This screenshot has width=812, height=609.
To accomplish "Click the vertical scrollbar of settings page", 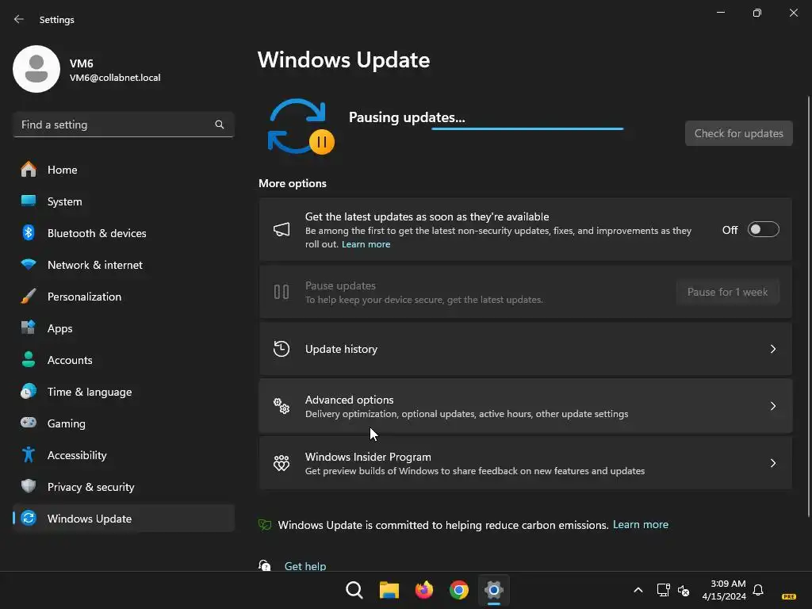I will click(808, 305).
